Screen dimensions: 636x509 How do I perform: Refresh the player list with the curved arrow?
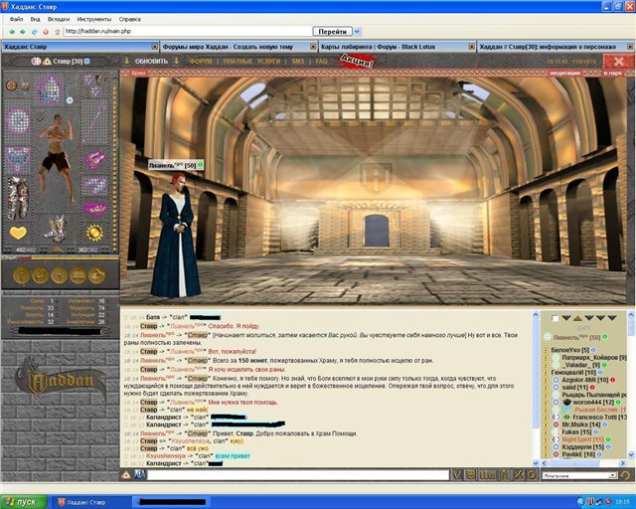[x=626, y=475]
